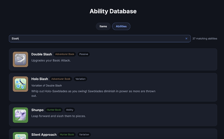This screenshot has width=224, height=139.
Task: Open the Shunpo ability icon
Action: point(20,115)
